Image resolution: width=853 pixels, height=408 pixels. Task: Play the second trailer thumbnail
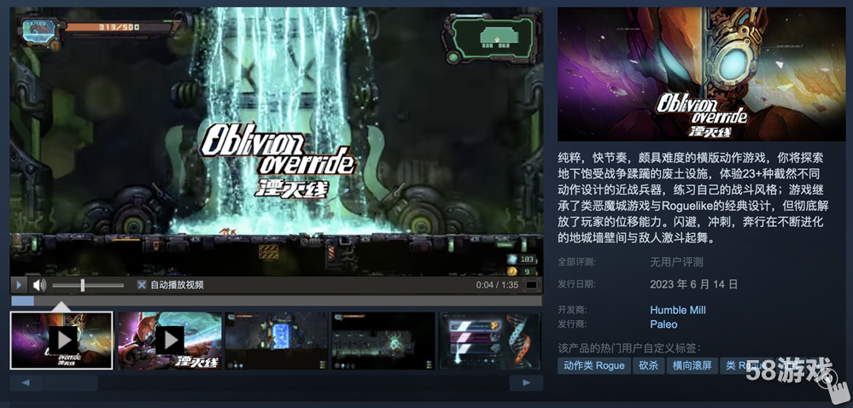169,340
